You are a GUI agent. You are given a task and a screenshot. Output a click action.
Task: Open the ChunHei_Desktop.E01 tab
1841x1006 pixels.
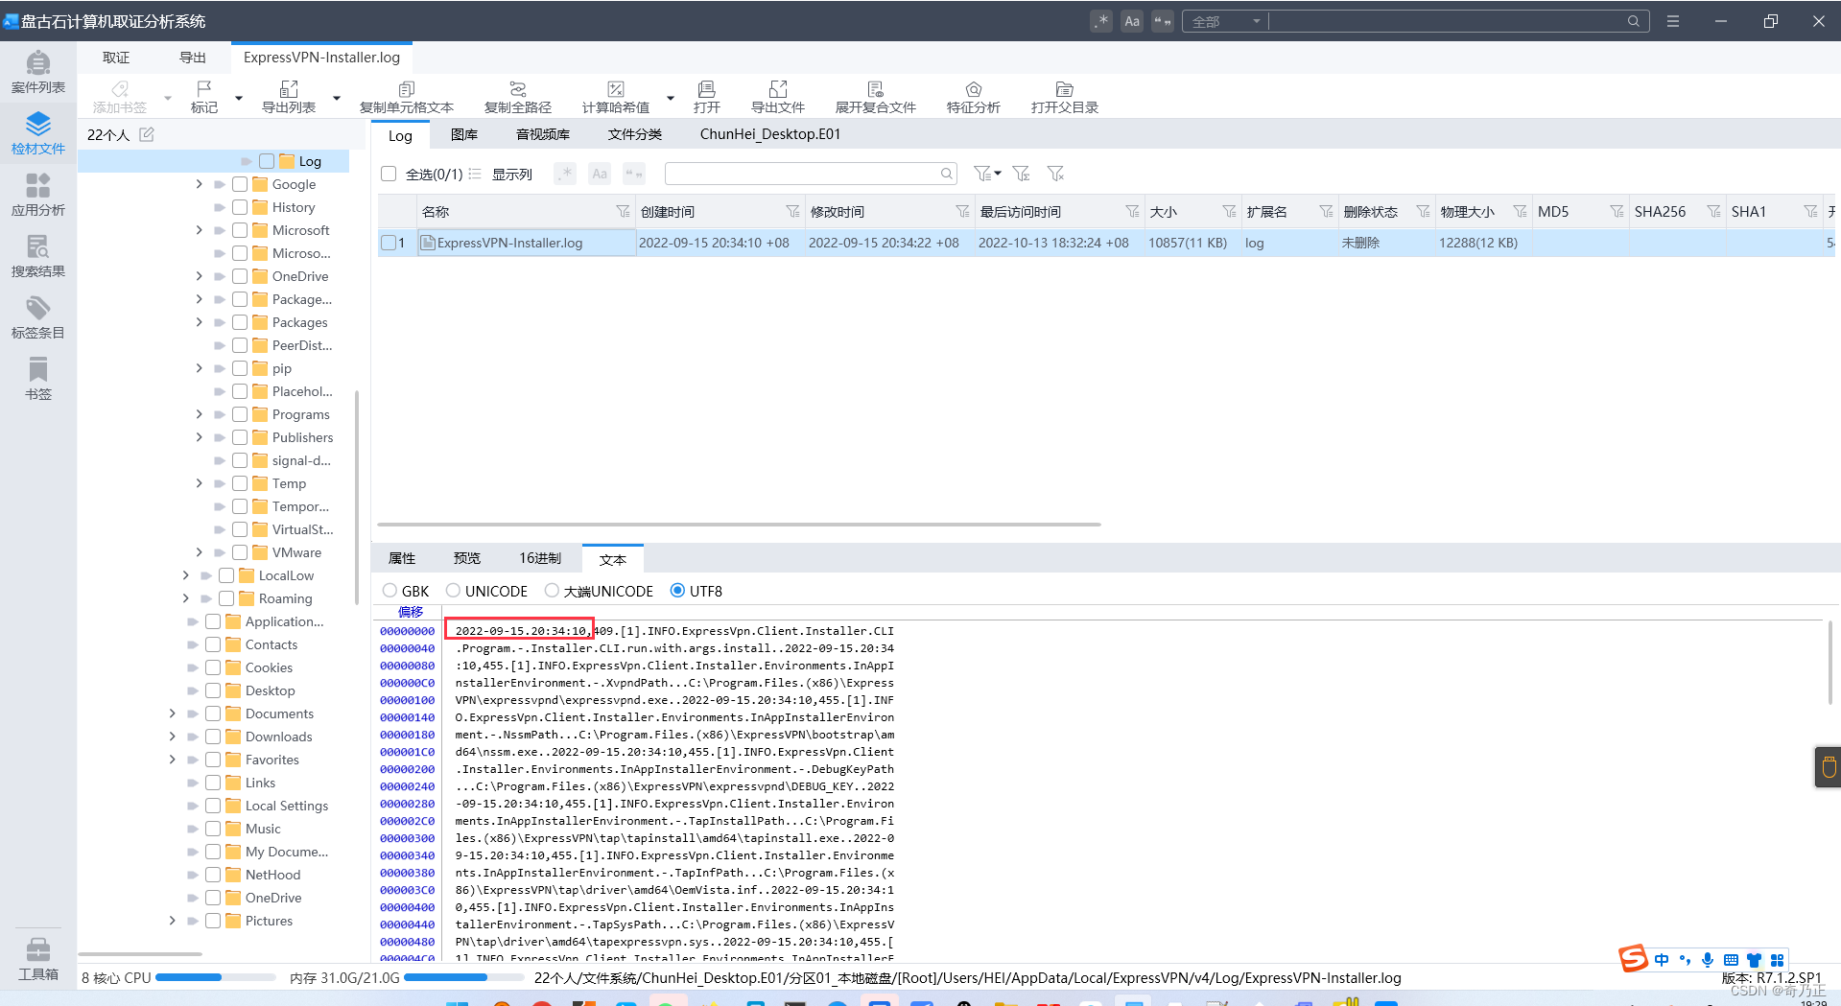point(770,134)
